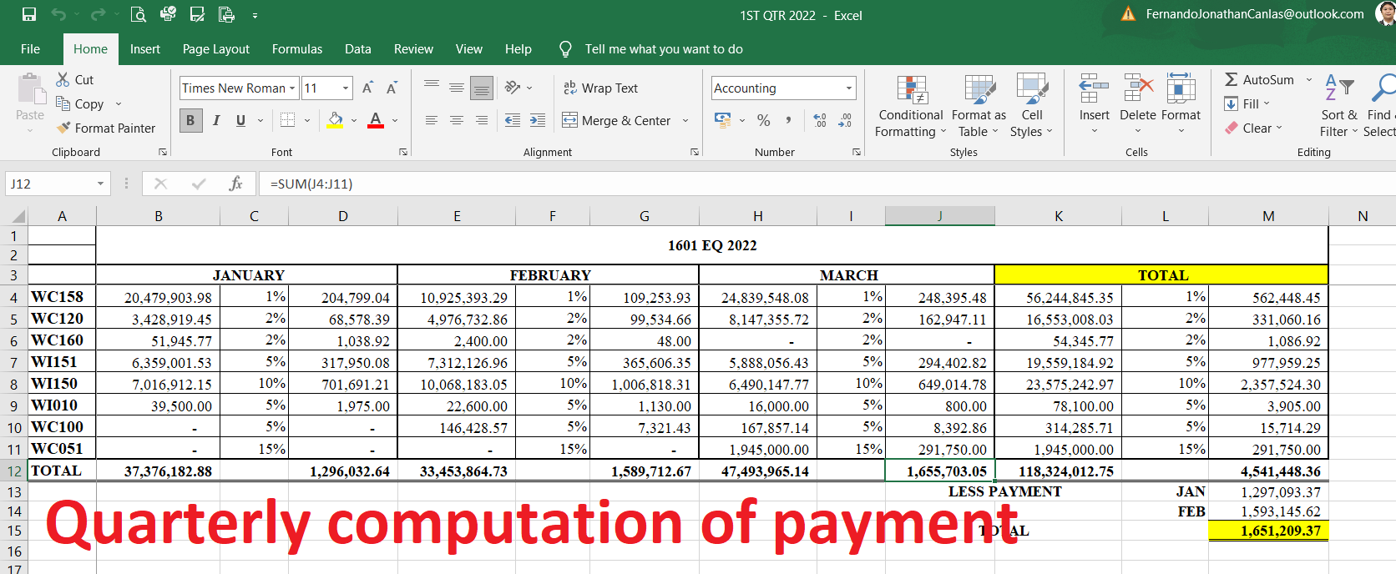Image resolution: width=1396 pixels, height=574 pixels.
Task: Apply Comma Style format
Action: 788,120
